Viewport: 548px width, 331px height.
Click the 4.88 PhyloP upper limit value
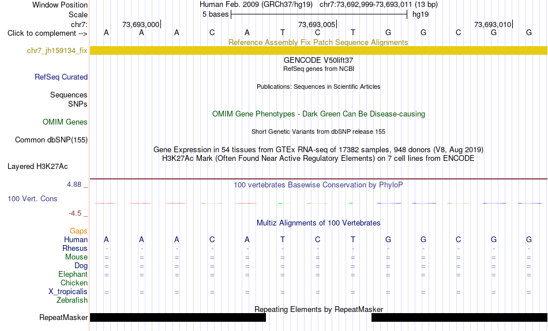(x=74, y=185)
